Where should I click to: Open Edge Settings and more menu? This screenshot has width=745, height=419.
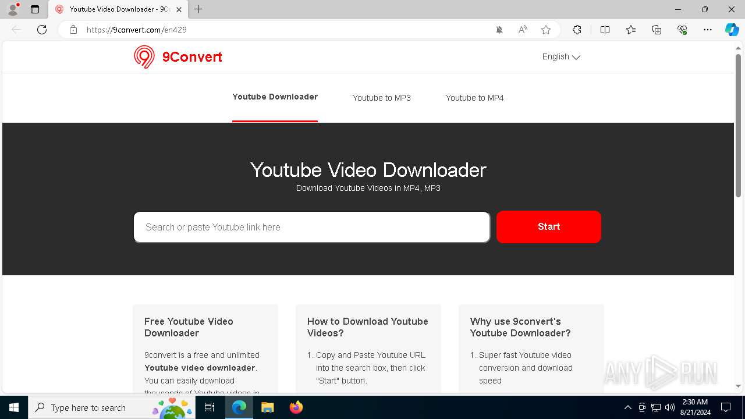(708, 30)
